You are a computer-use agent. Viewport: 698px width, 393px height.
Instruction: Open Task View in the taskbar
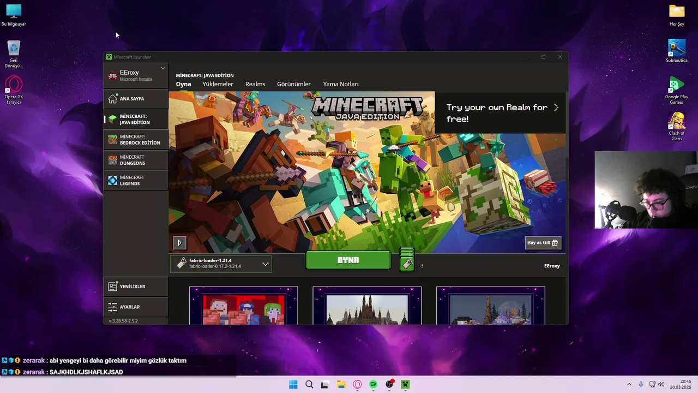pos(324,384)
